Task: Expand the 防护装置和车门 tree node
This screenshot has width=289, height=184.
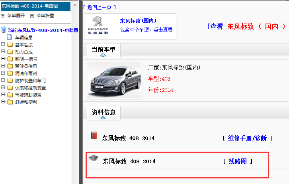Action: 3,80
